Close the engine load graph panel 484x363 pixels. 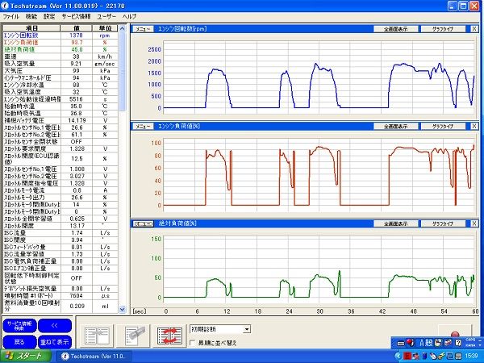474,127
